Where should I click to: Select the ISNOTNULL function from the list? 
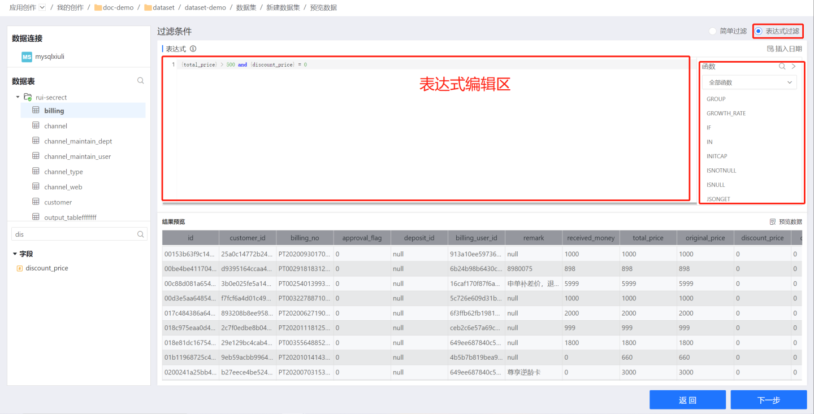[x=721, y=171]
